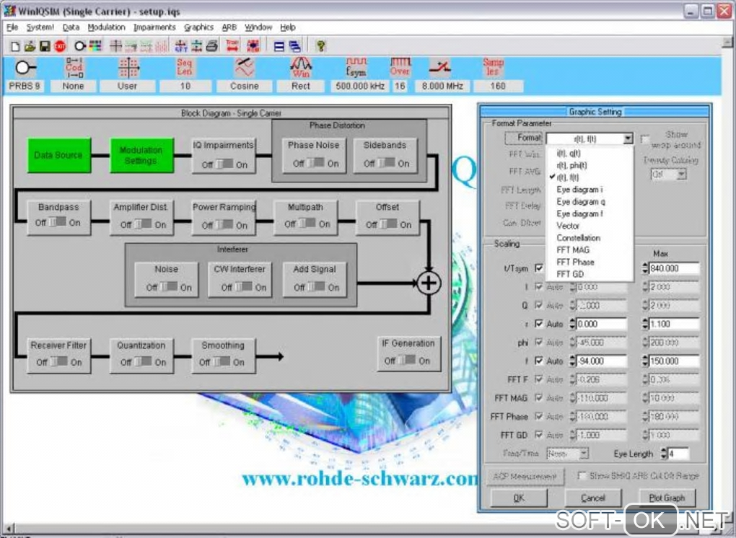Toggle the CW Interferer switch
Screen dimensions: 736x538
tap(244, 286)
